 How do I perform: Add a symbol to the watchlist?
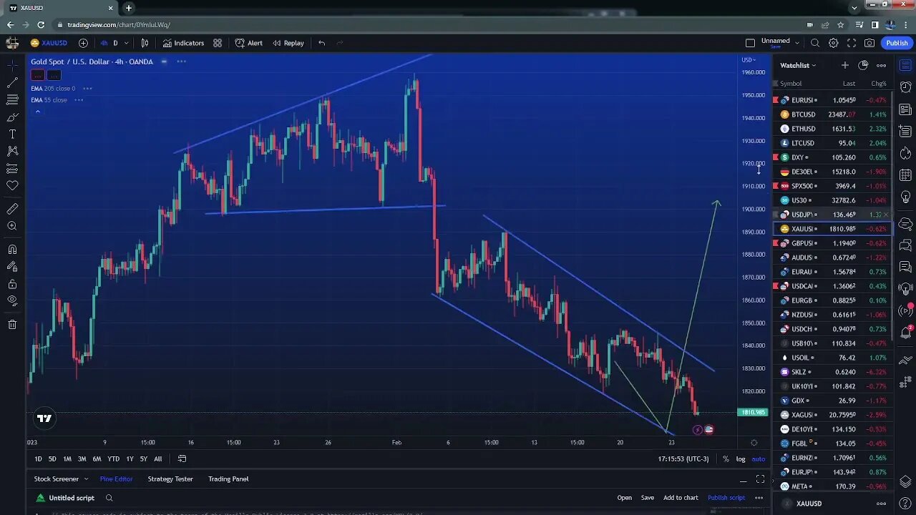[x=845, y=65]
